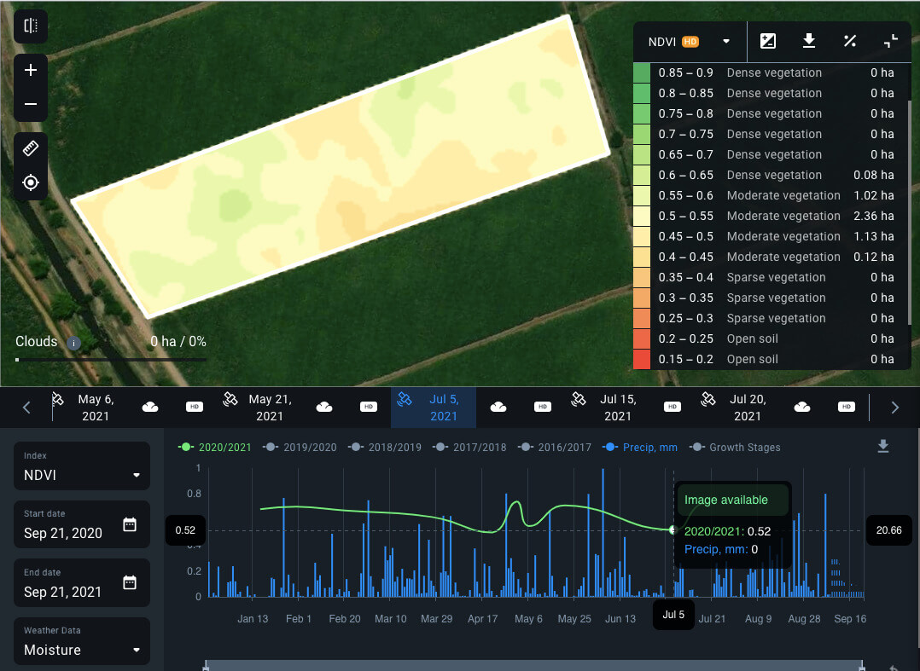Screen dimensions: 920x671
Task: Click the Start date field Sep 21, 2020
Action: [82, 524]
